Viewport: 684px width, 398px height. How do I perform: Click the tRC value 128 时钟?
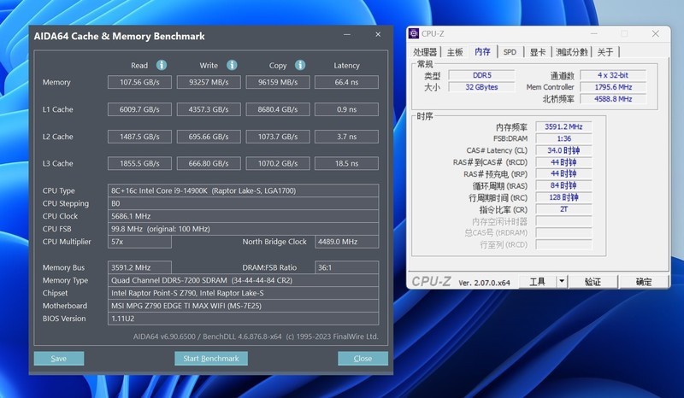pyautogui.click(x=563, y=197)
